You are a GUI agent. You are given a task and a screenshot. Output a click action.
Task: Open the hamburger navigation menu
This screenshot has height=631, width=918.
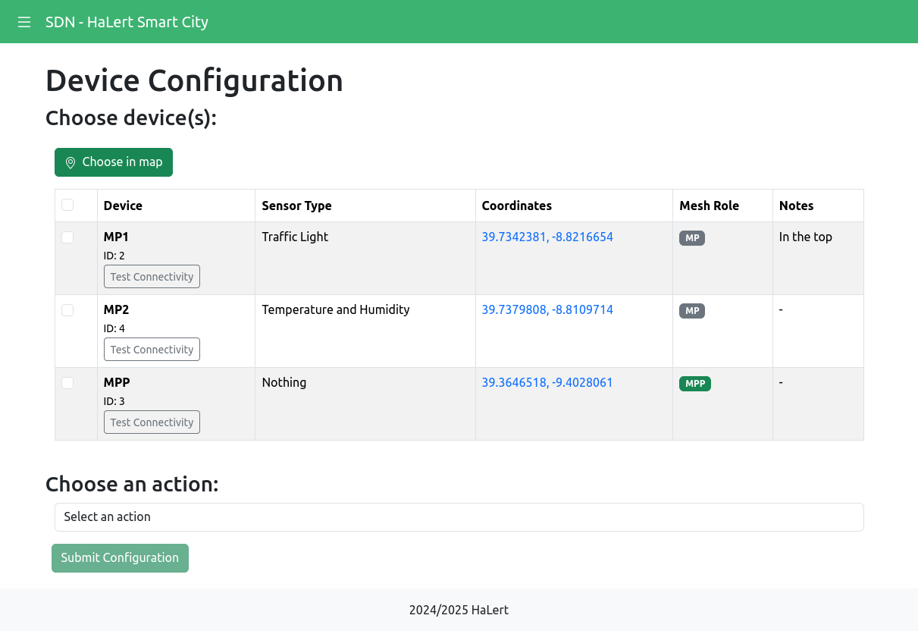click(24, 22)
